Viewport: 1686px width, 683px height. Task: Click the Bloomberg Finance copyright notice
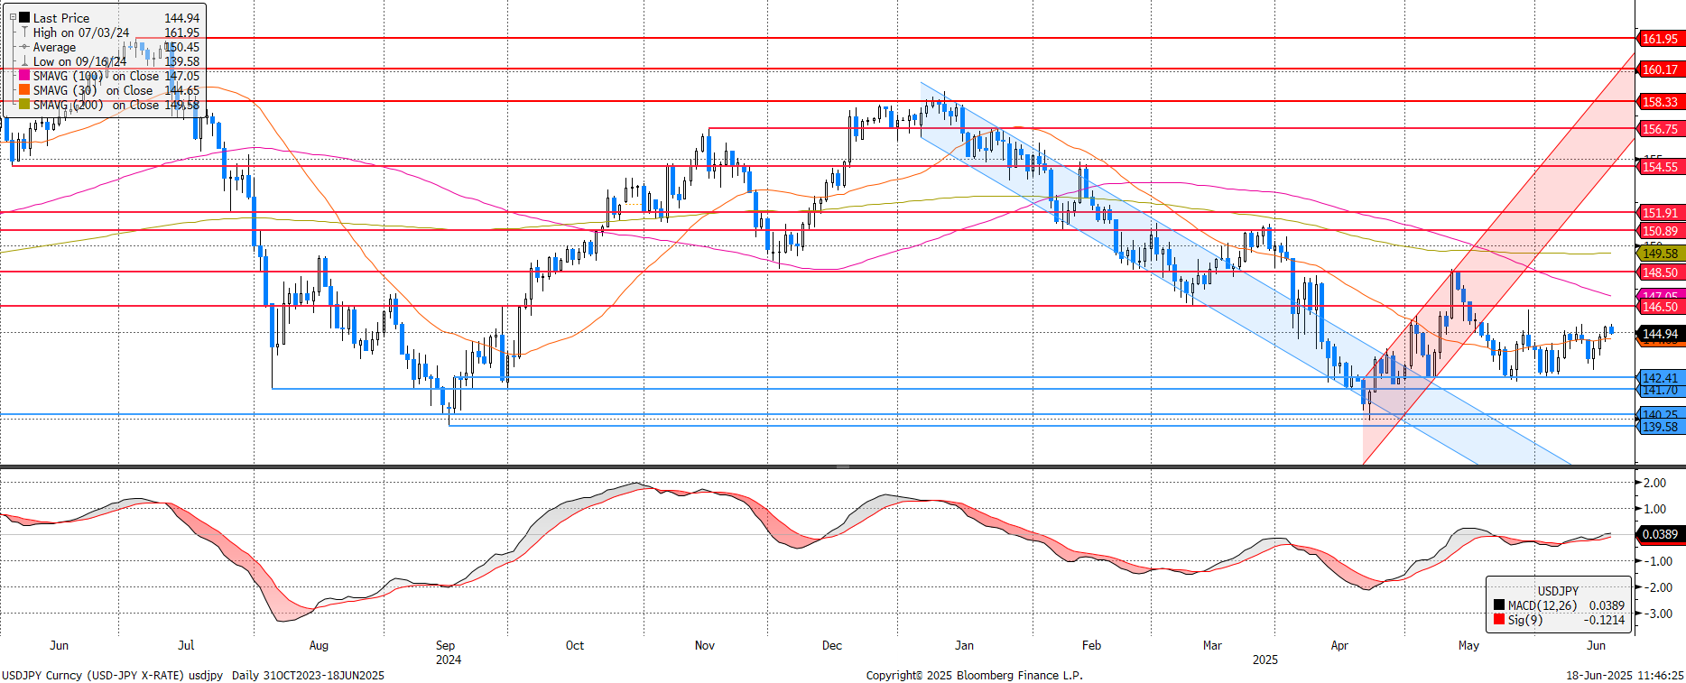pos(975,675)
